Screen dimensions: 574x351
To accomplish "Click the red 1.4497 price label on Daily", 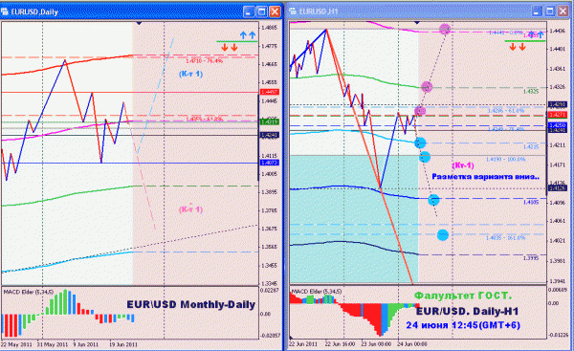I will click(270, 92).
